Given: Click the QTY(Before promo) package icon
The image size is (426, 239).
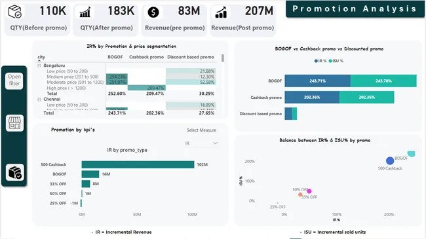Looking at the screenshot, I should [x=14, y=12].
